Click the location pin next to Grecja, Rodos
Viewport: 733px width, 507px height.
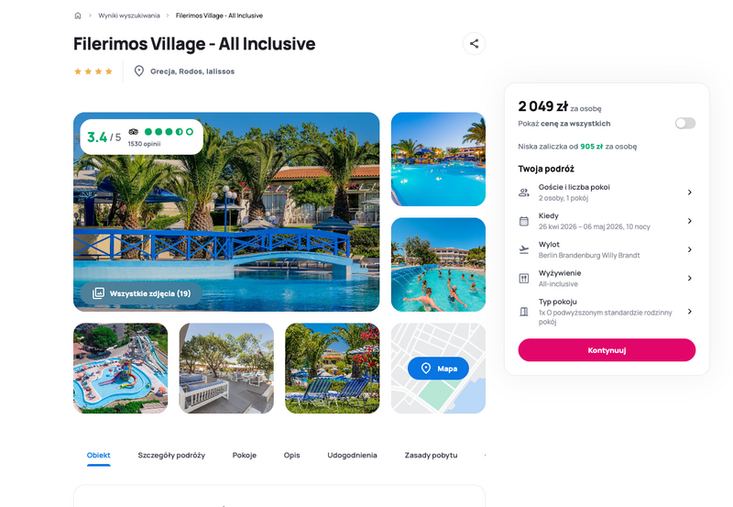139,72
